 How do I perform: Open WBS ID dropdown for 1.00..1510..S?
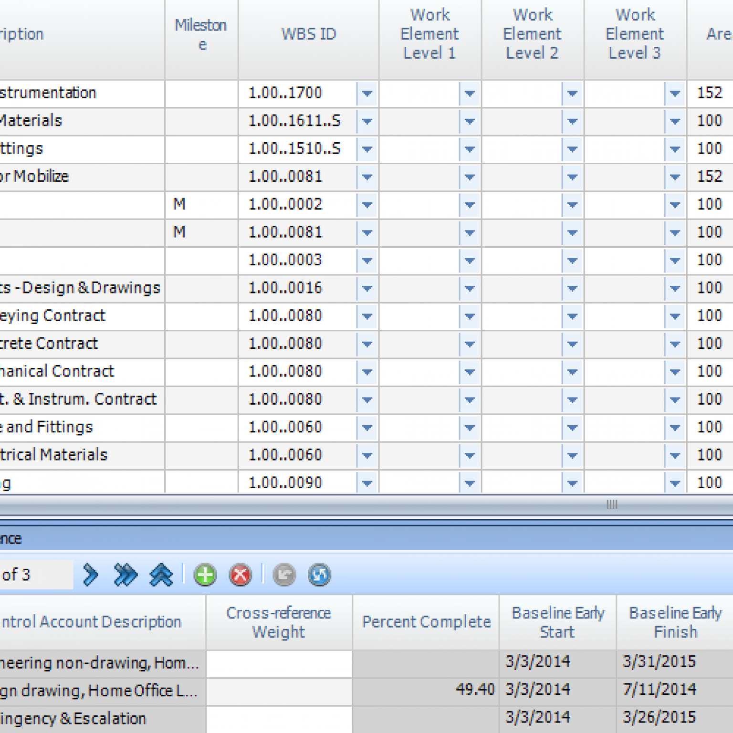367,149
